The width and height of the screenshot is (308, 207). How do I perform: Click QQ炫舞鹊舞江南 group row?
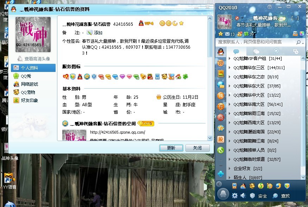click(x=264, y=141)
